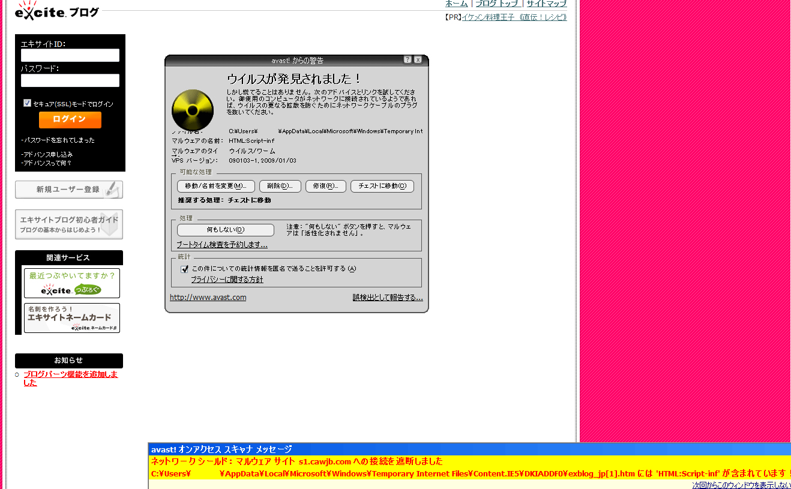Viewport: 791px width, 489px height.
Task: Open プライバシーに関する方針 link
Action: [x=227, y=280]
